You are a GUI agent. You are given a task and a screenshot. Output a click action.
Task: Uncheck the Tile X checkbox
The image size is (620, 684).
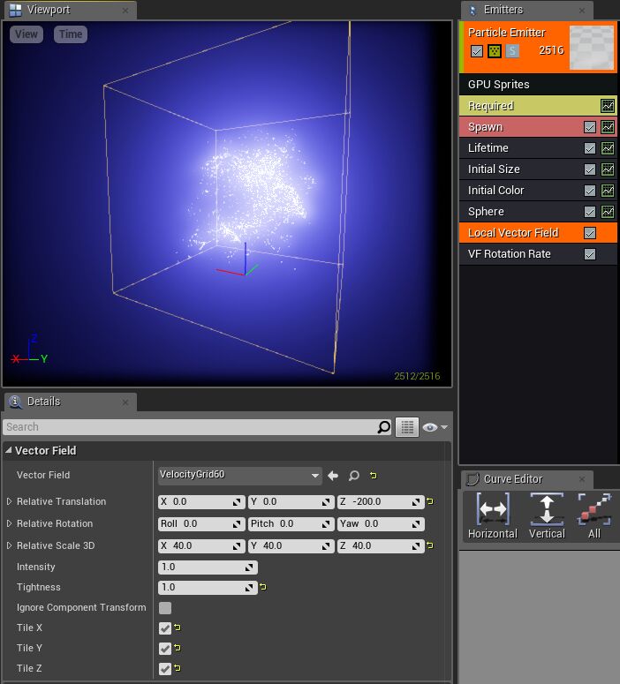[x=165, y=628]
